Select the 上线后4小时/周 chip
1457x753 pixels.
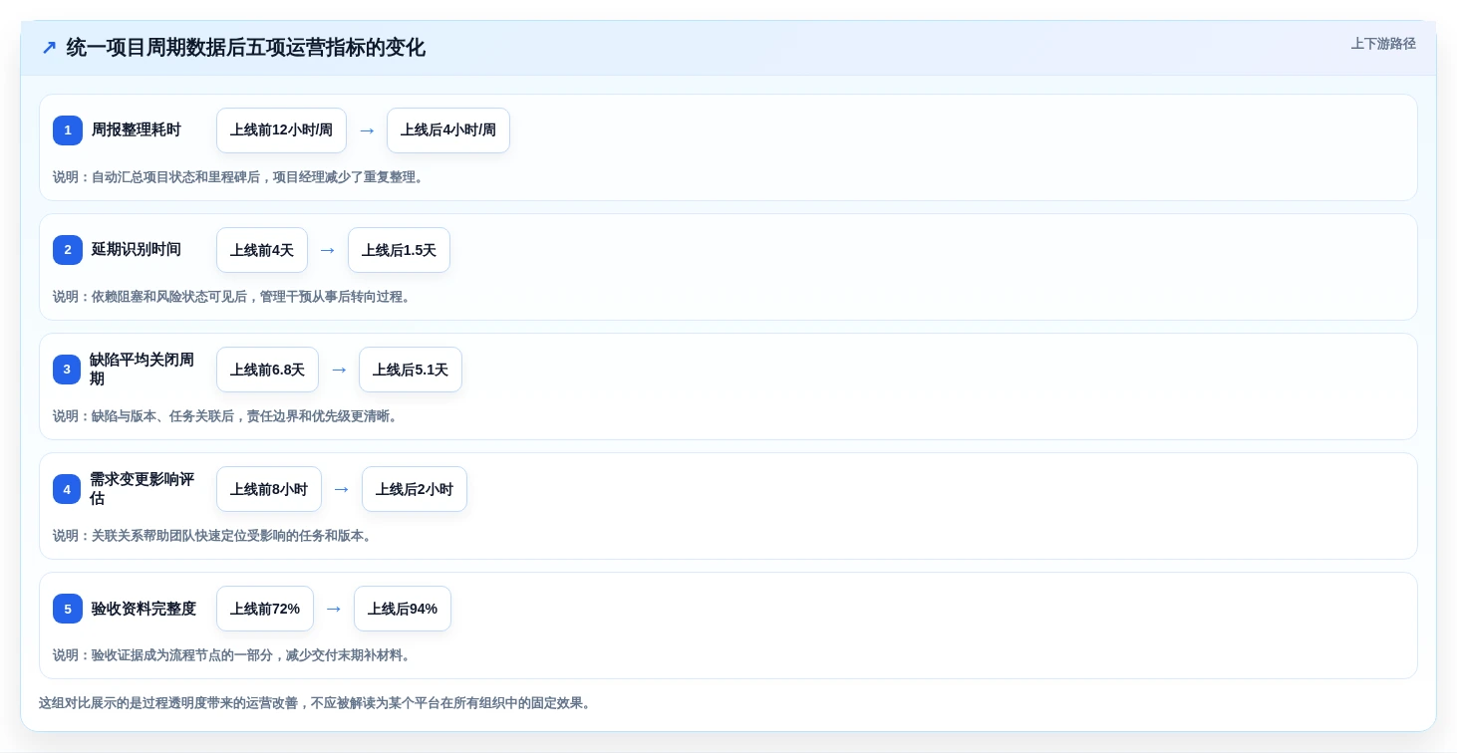448,130
